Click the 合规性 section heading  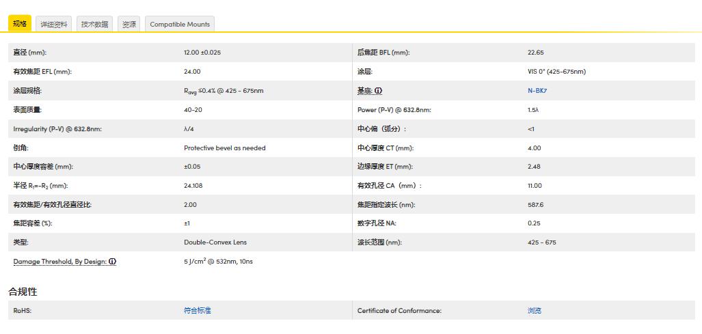(x=23, y=292)
